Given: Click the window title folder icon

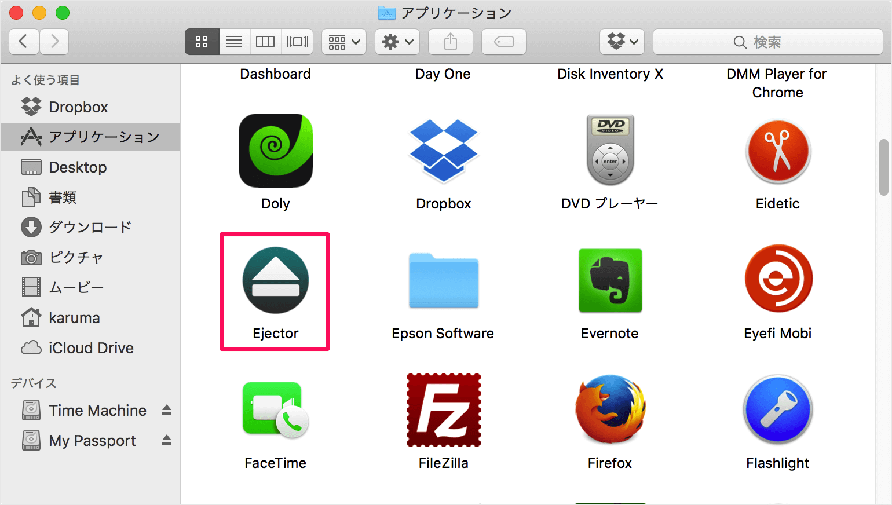Looking at the screenshot, I should [x=386, y=13].
